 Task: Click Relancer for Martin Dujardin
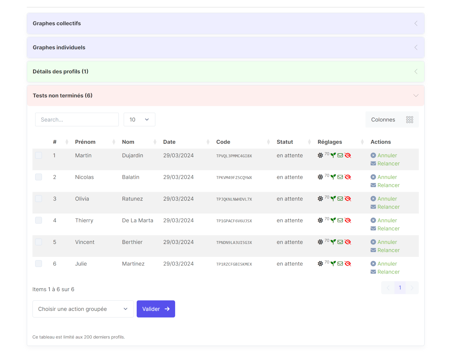pyautogui.click(x=389, y=164)
